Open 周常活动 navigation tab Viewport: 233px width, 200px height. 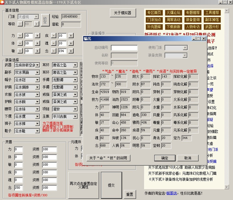173,20
